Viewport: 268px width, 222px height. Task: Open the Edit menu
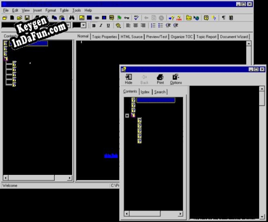pyautogui.click(x=15, y=11)
